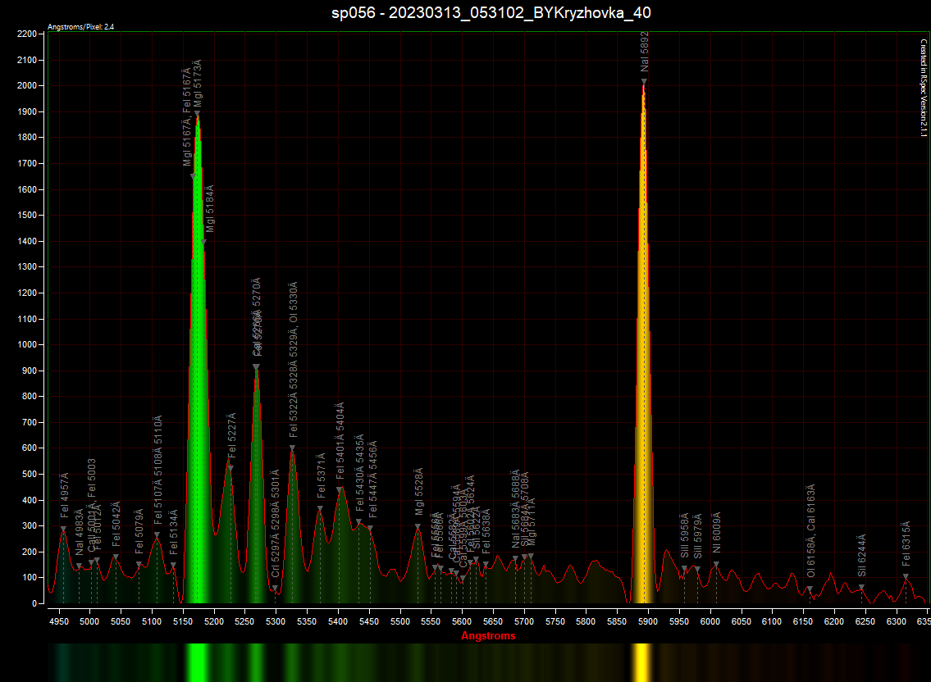This screenshot has height=682, width=931.
Task: Click the chart title sp056 BYKryzhovka_40
Action: [x=491, y=13]
